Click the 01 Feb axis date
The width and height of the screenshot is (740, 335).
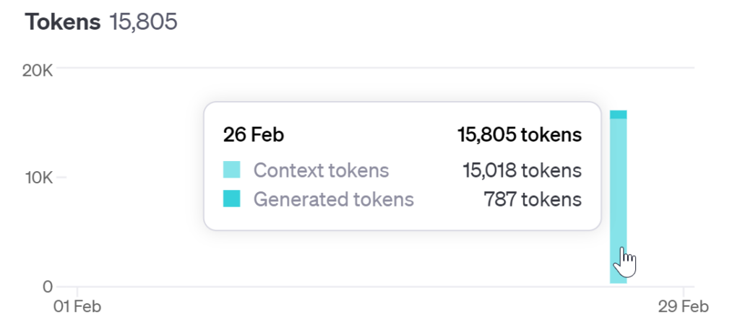pyautogui.click(x=77, y=307)
